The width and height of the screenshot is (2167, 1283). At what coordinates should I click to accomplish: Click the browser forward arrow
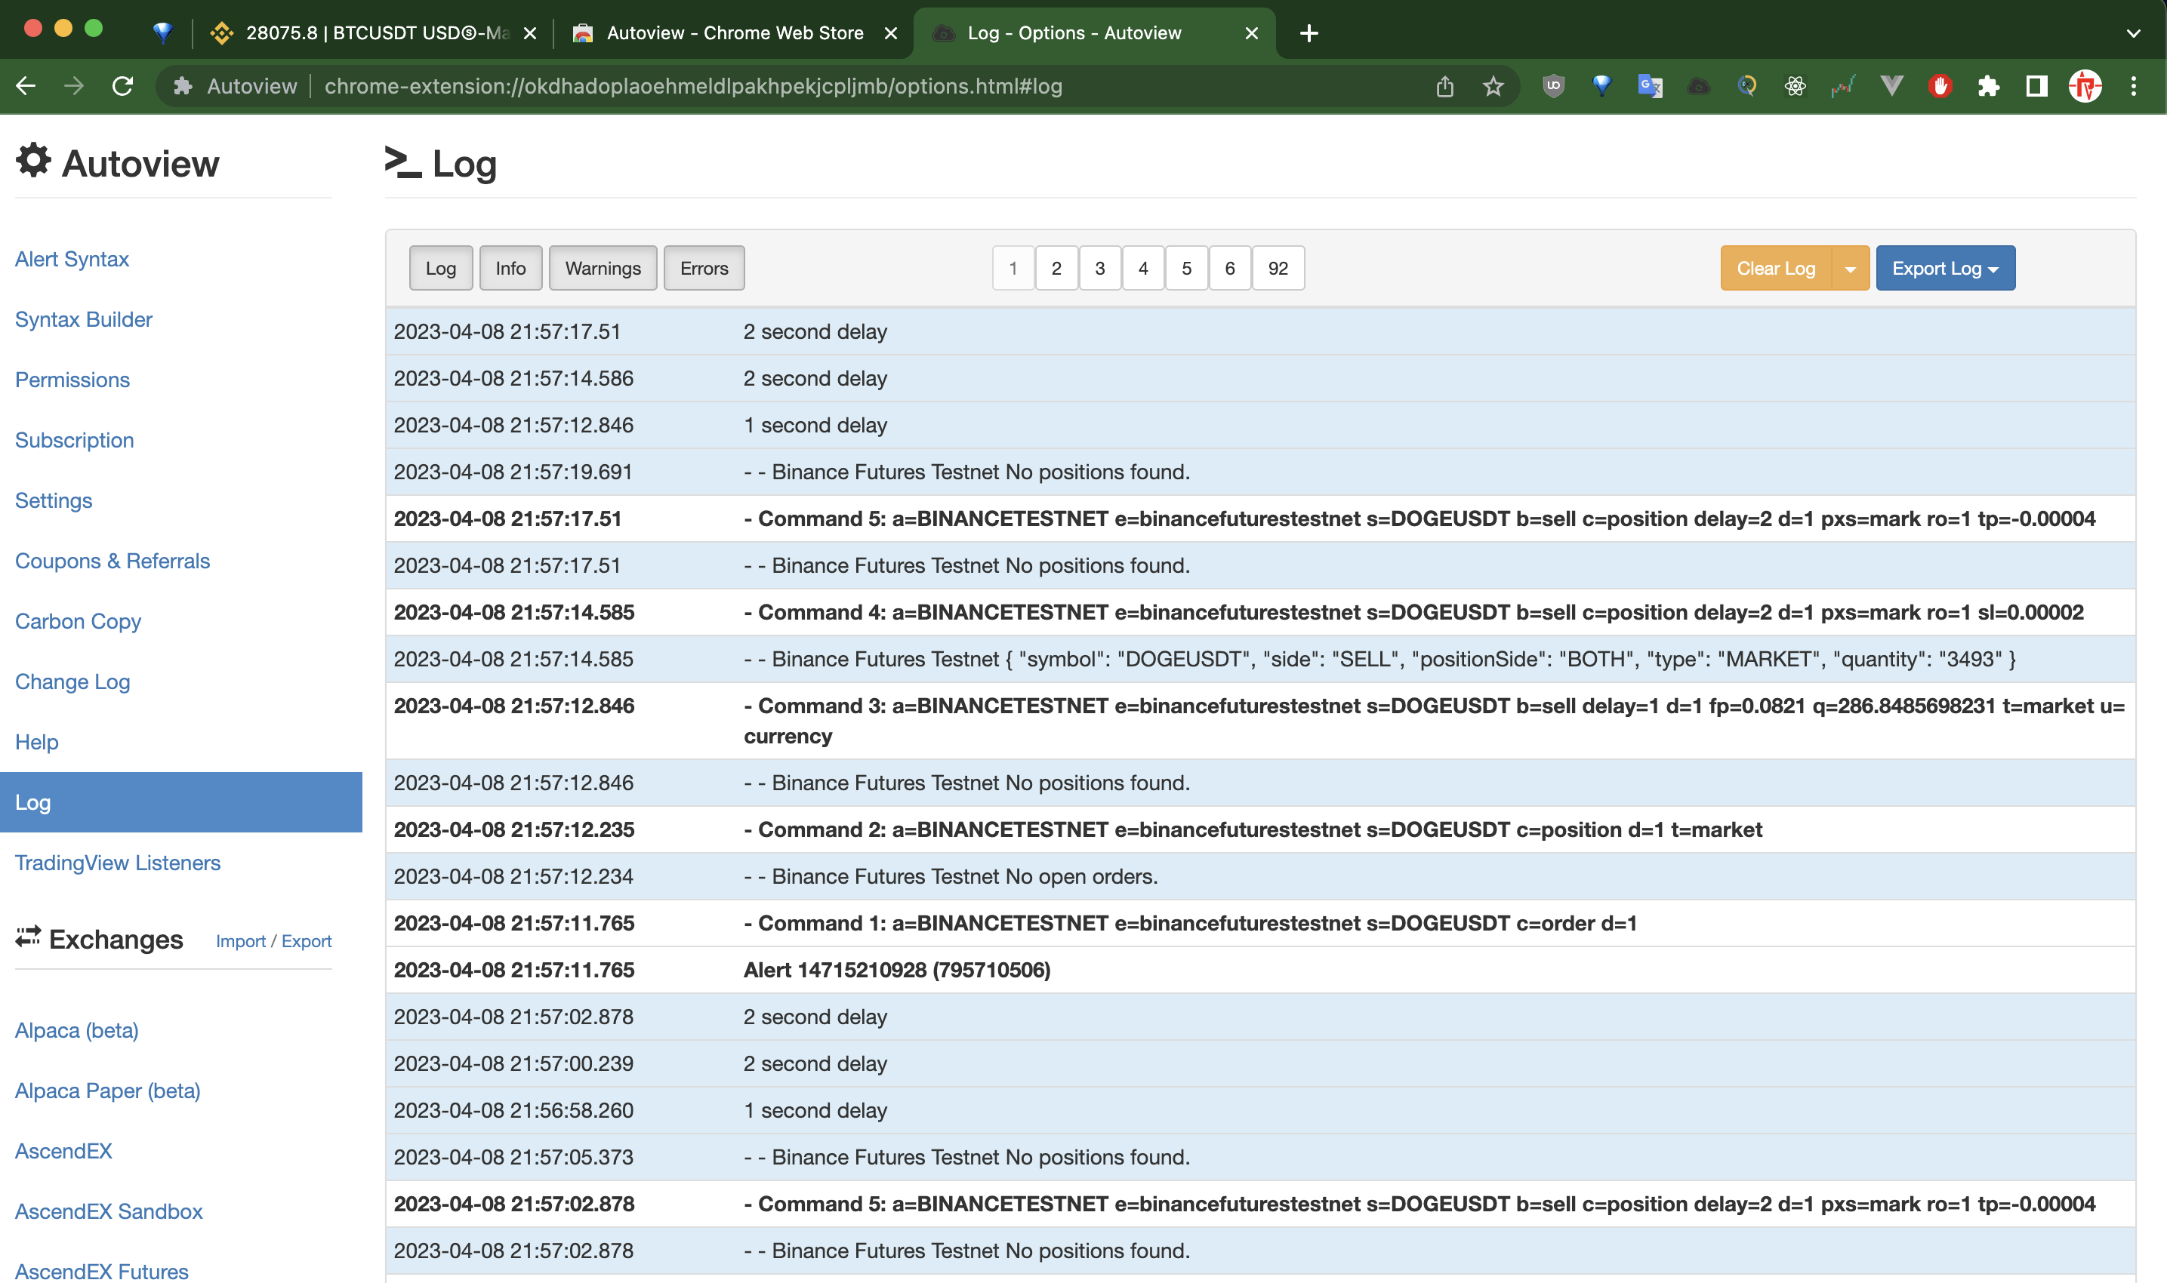(x=74, y=85)
